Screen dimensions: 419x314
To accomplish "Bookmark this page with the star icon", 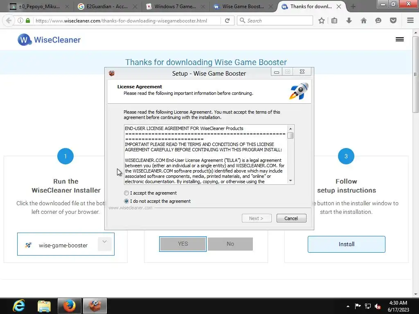I will tap(322, 20).
